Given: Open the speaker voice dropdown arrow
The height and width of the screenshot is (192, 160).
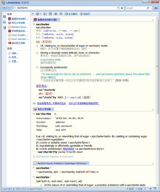Looking at the screenshot, I should (x=41, y=14).
